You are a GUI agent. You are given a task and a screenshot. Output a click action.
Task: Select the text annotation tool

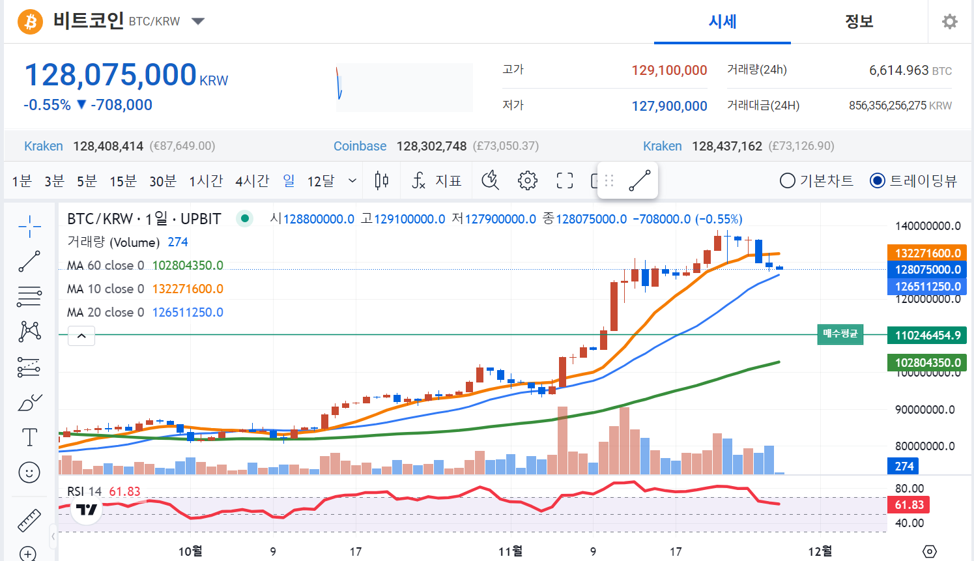29,437
